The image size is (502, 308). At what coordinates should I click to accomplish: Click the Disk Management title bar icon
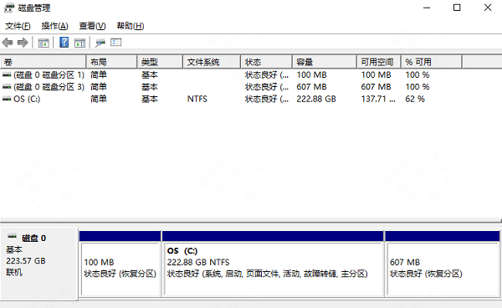(8, 8)
